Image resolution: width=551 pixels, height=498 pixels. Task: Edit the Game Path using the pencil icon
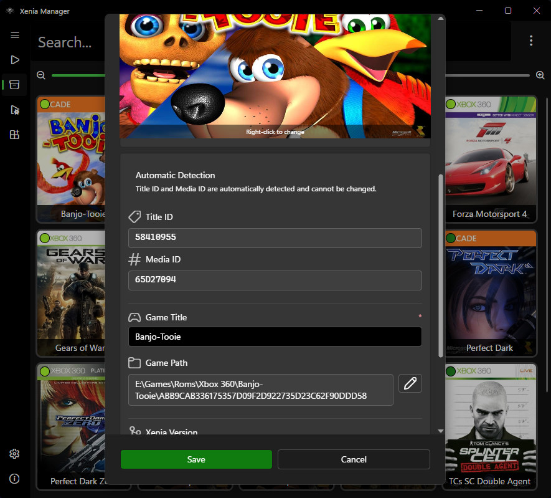point(410,383)
